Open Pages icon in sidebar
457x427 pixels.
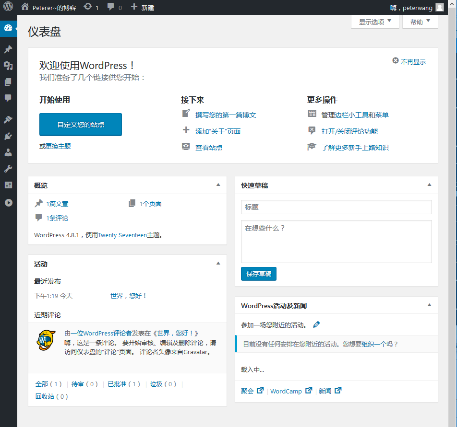click(8, 82)
